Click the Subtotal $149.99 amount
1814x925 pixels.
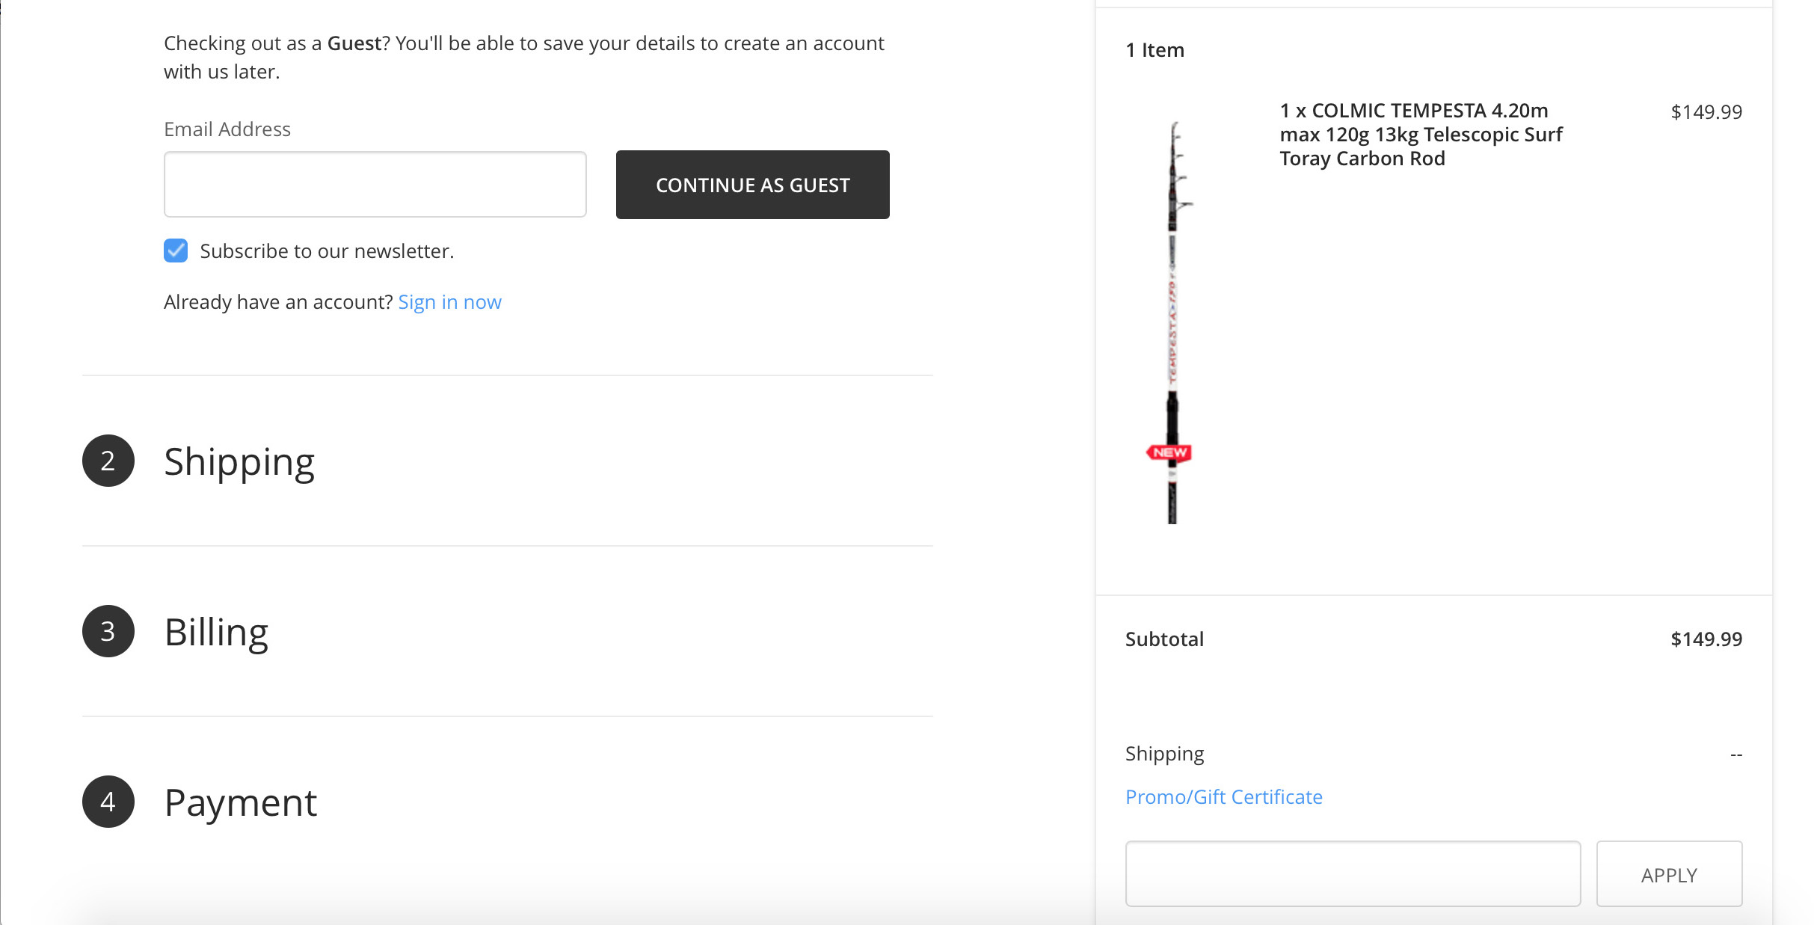pos(1706,639)
